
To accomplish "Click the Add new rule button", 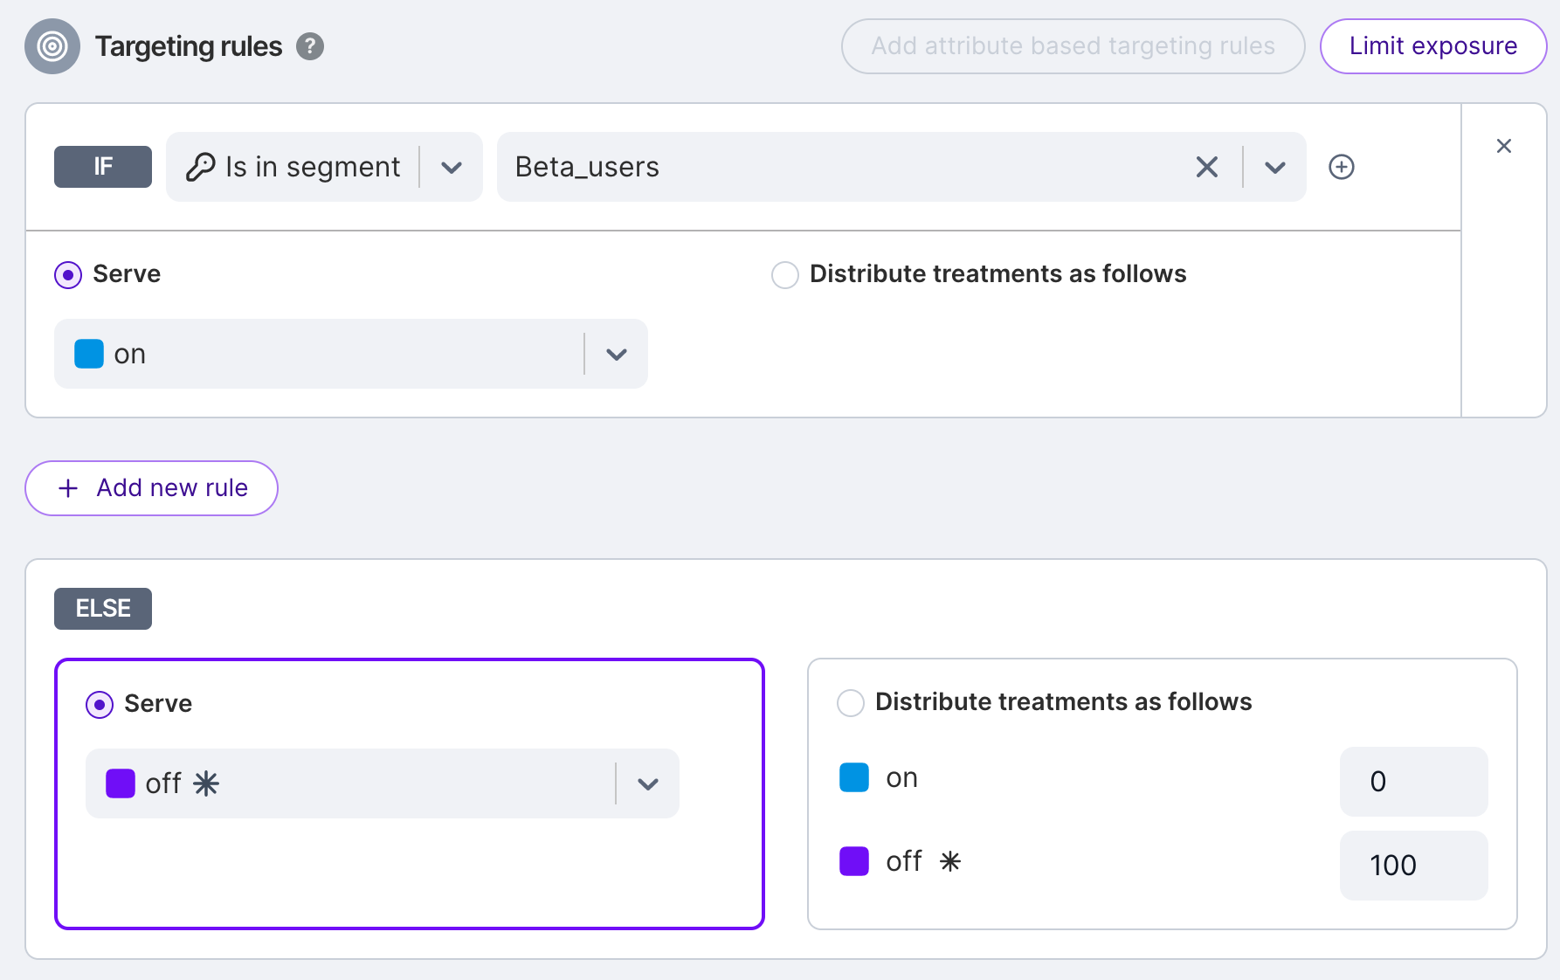I will tap(152, 488).
